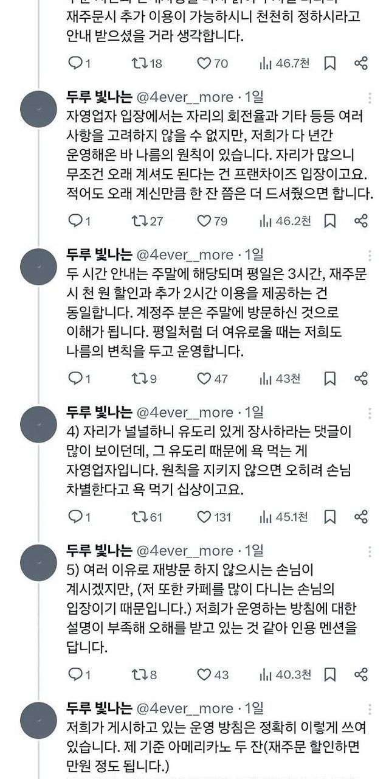Like the tweet with 79 likes
This screenshot has height=779, width=389.
point(205,220)
